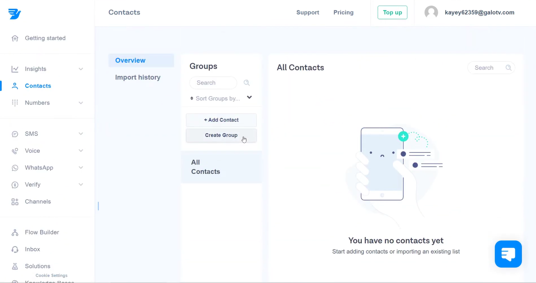Open Getting started page
Viewport: 536px width, 283px height.
[x=45, y=38]
